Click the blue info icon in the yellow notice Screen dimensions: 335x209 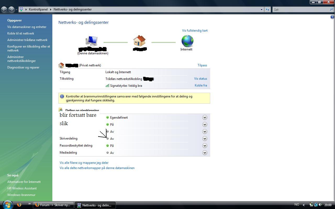click(x=62, y=96)
